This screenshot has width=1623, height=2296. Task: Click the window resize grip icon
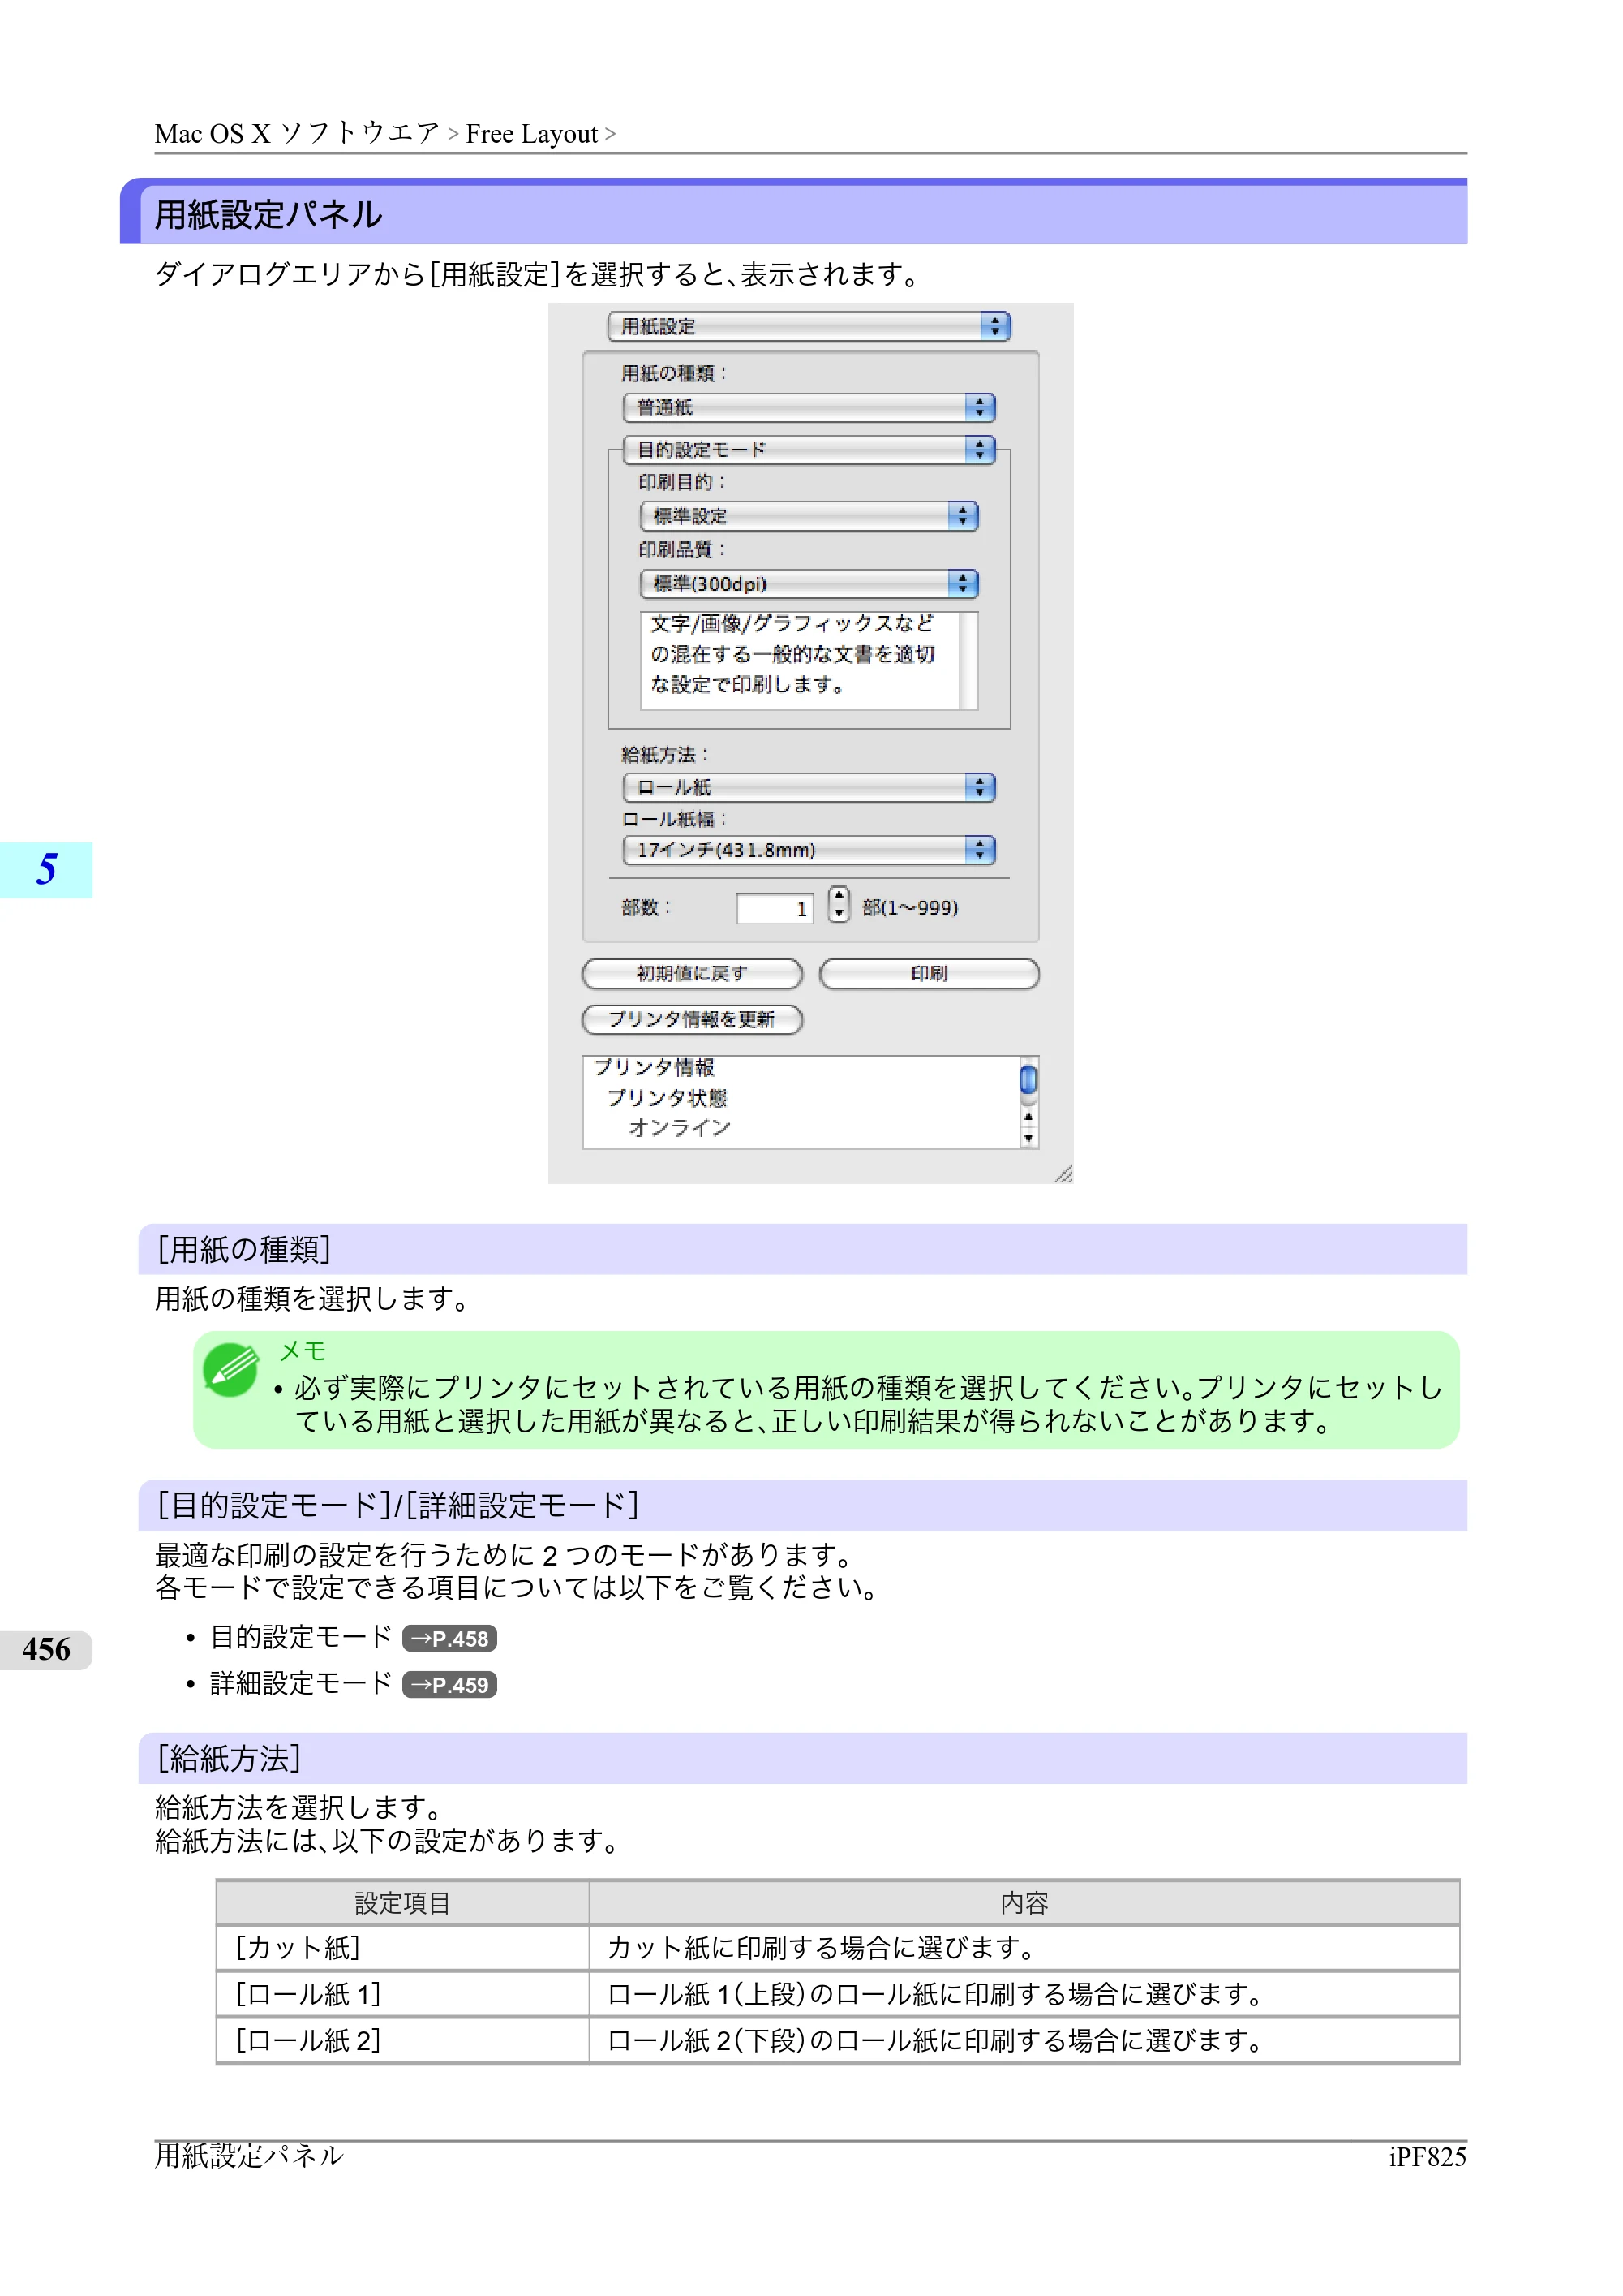1063,1174
